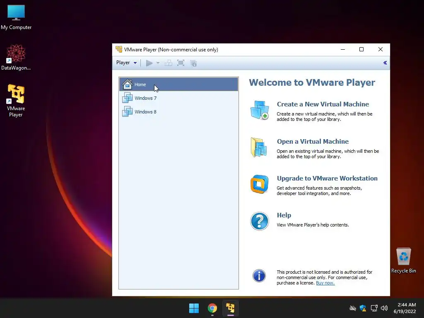Click the open virtual machine folder icon

coord(259,147)
